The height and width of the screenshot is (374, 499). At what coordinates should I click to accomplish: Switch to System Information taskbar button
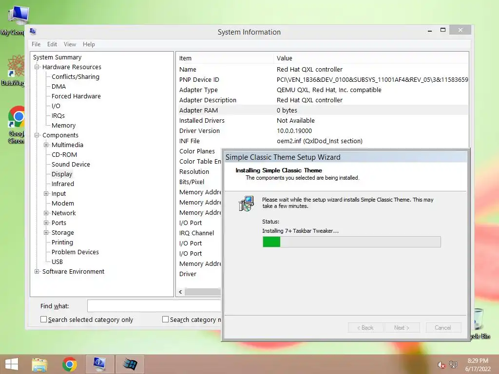pyautogui.click(x=99, y=364)
